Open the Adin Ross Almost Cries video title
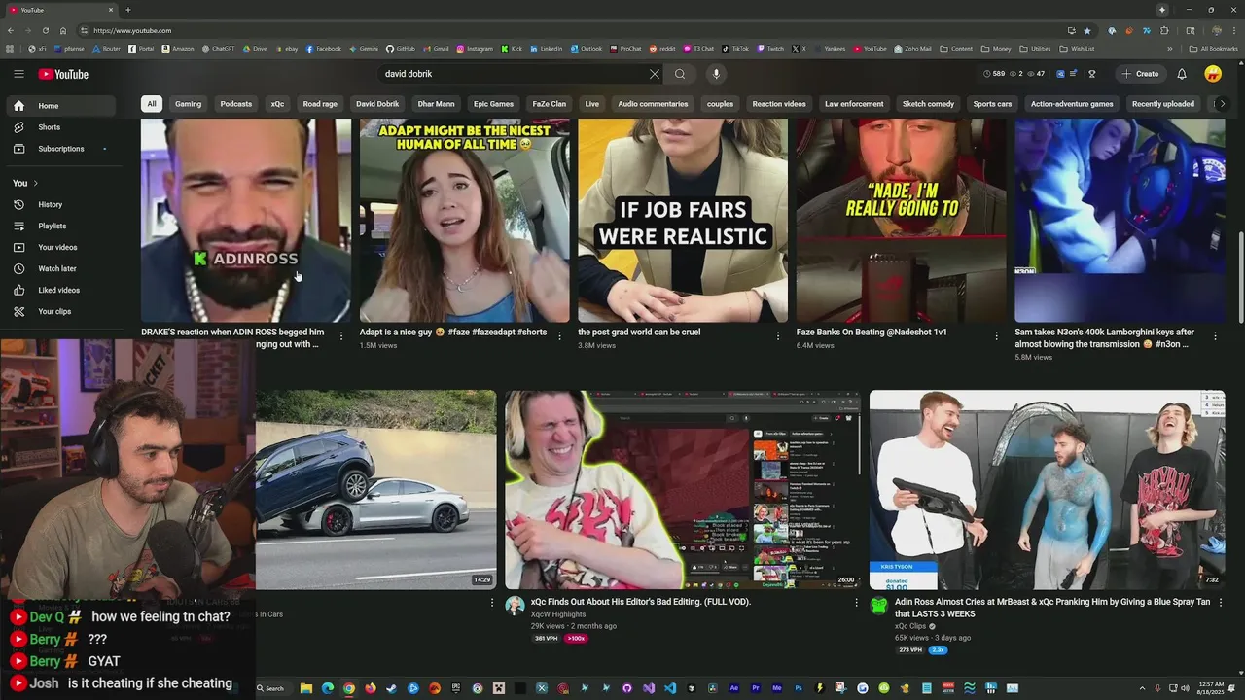Viewport: 1245px width, 700px height. [1051, 608]
